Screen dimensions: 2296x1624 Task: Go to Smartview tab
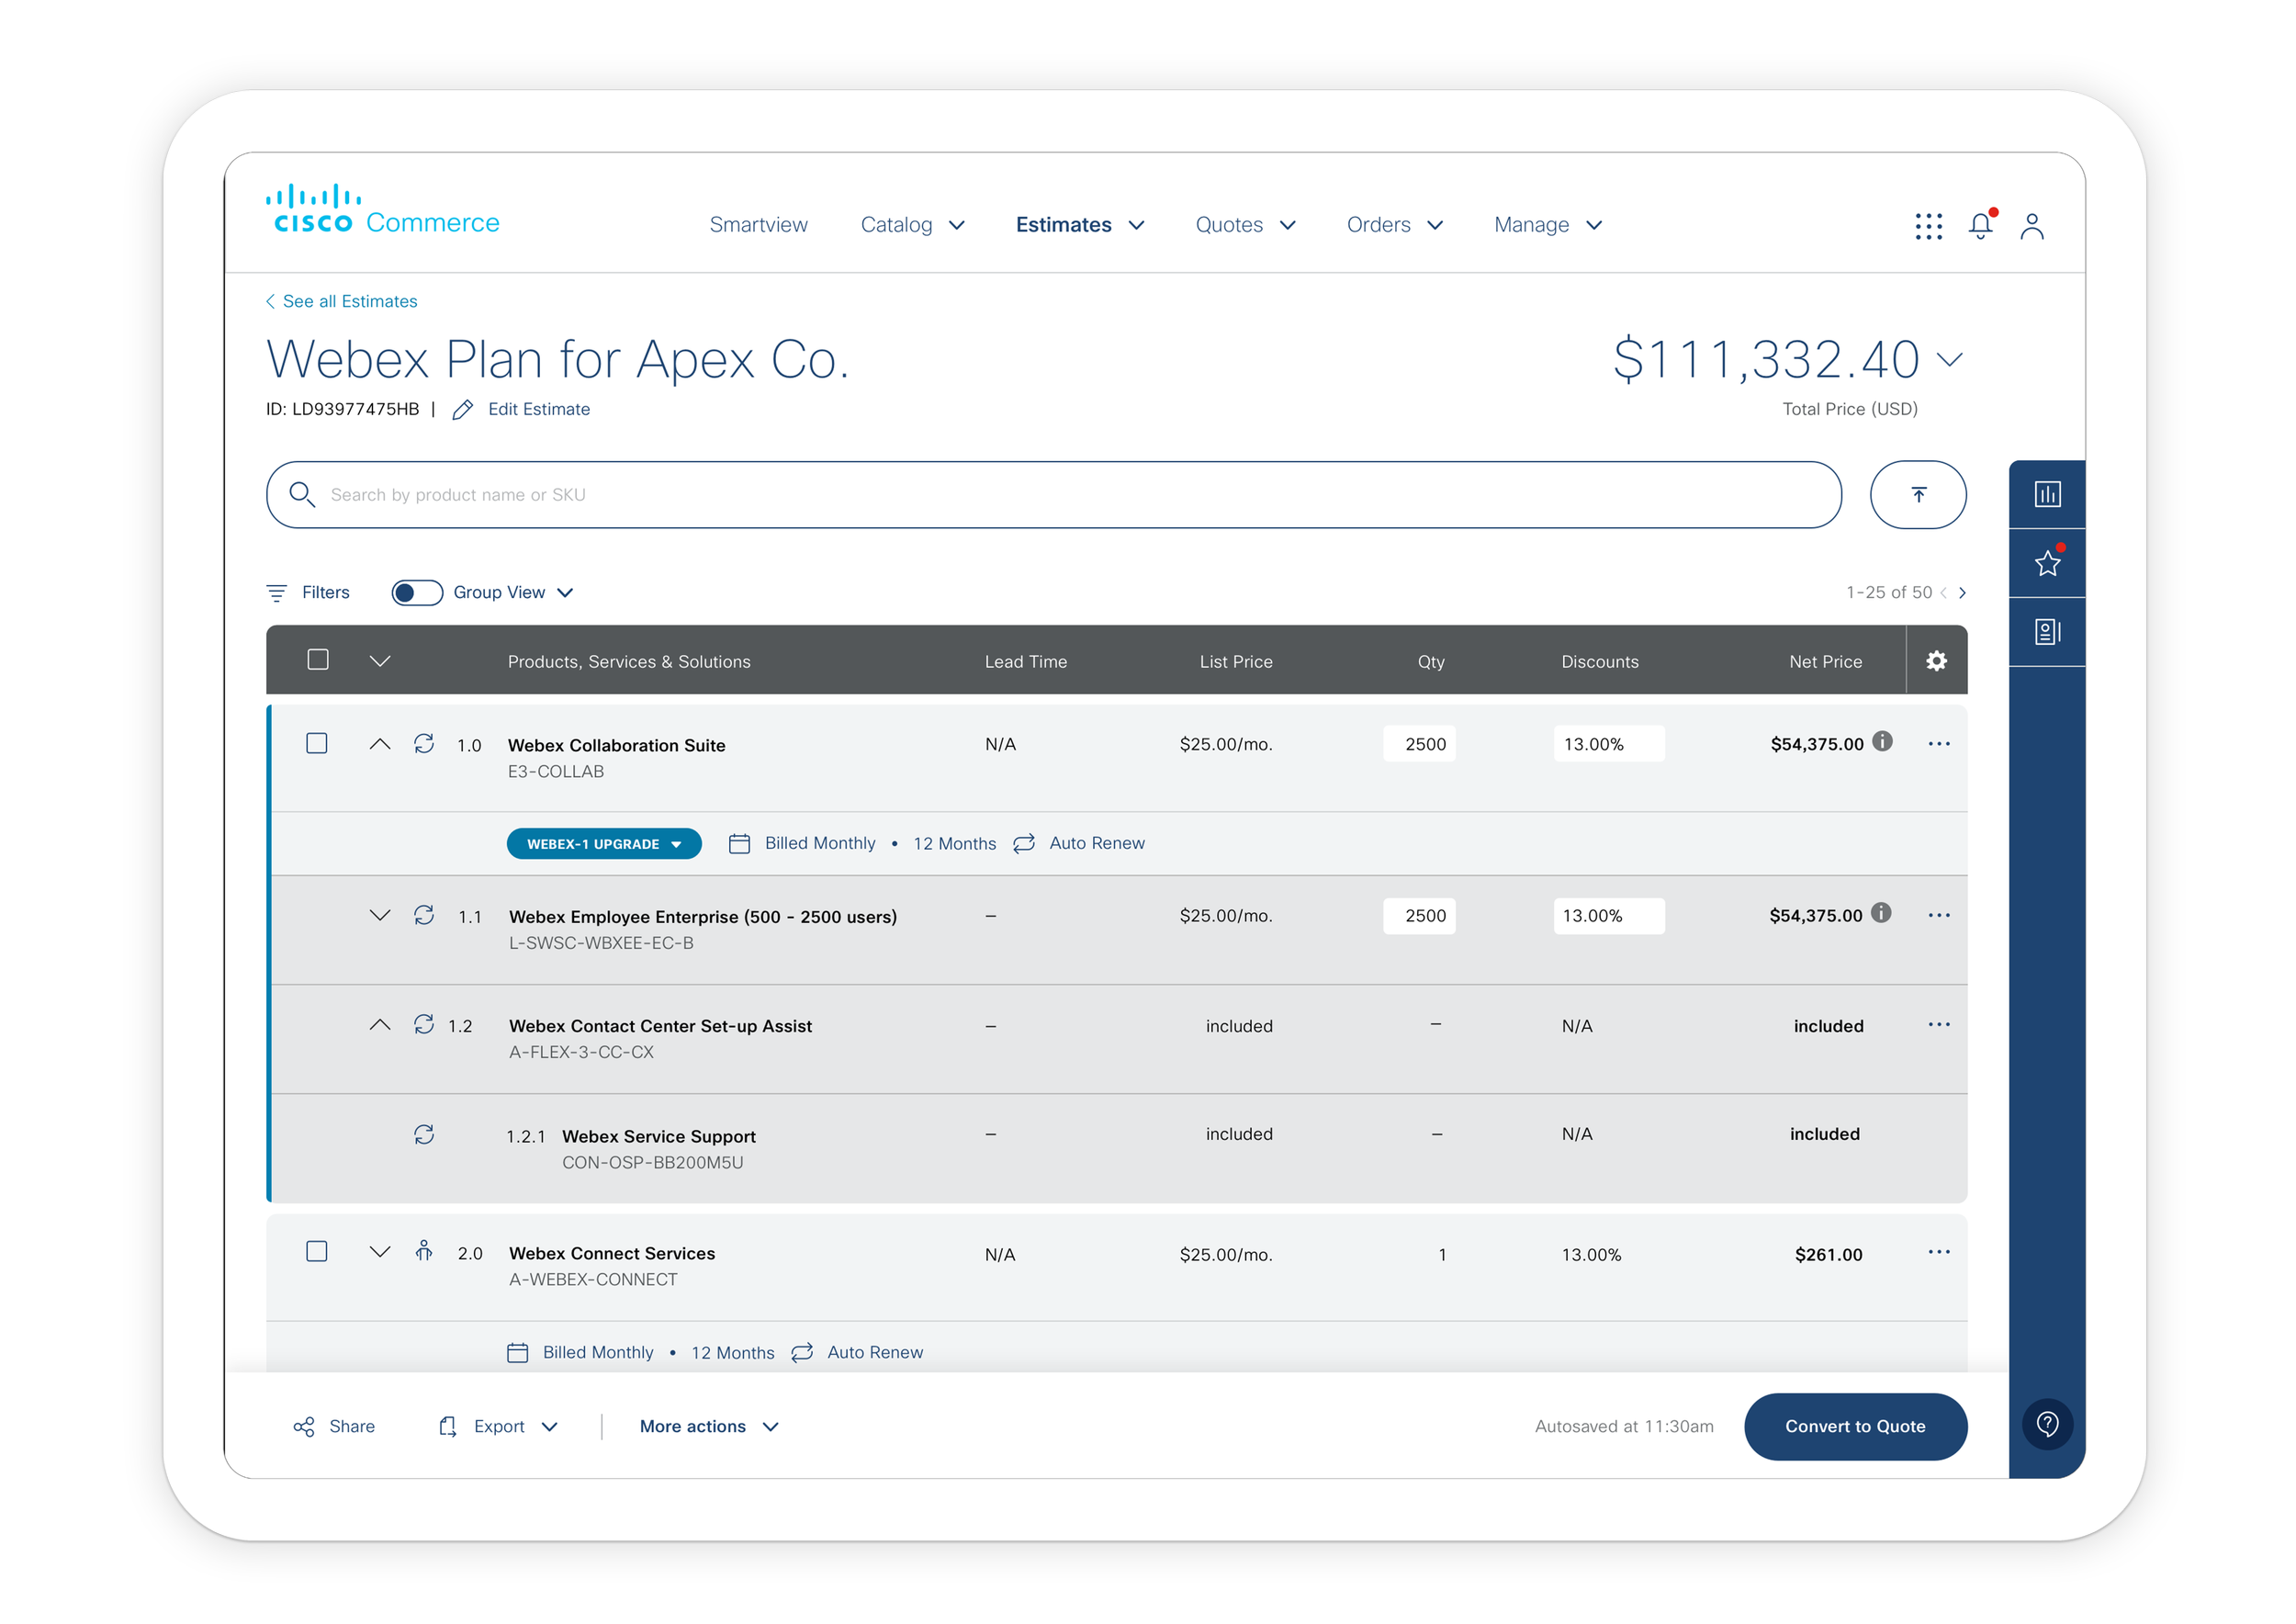[758, 225]
